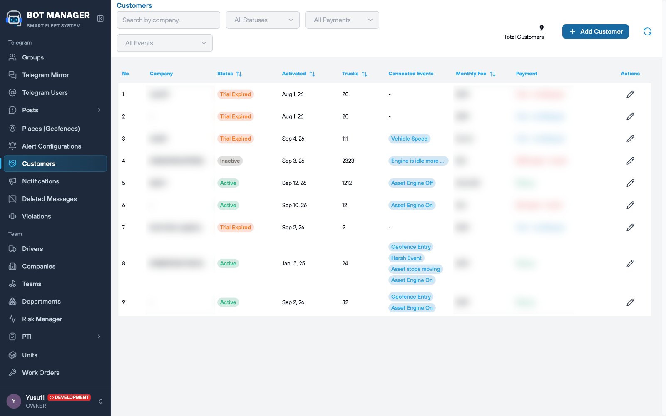Click the Active badge in row 5

click(x=228, y=183)
